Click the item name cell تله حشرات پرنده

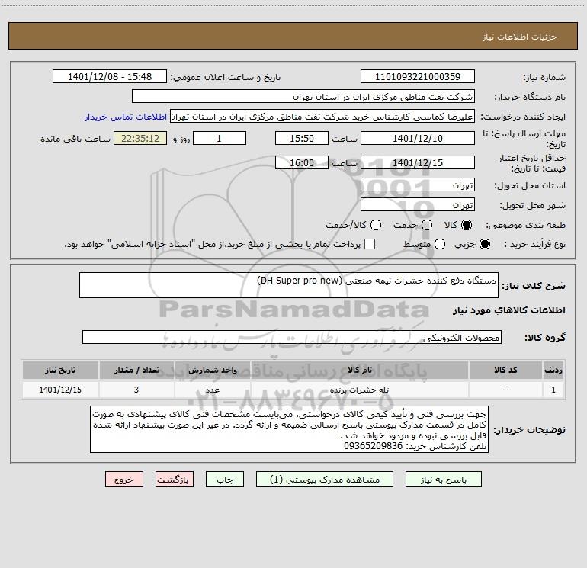coord(359,390)
